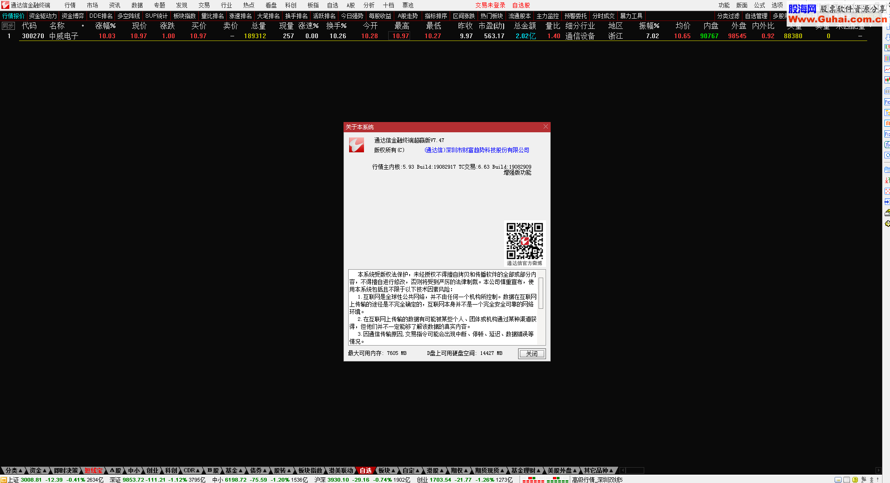
Task: Click the red dotted square icon in sidebar
Action: pyautogui.click(x=887, y=191)
